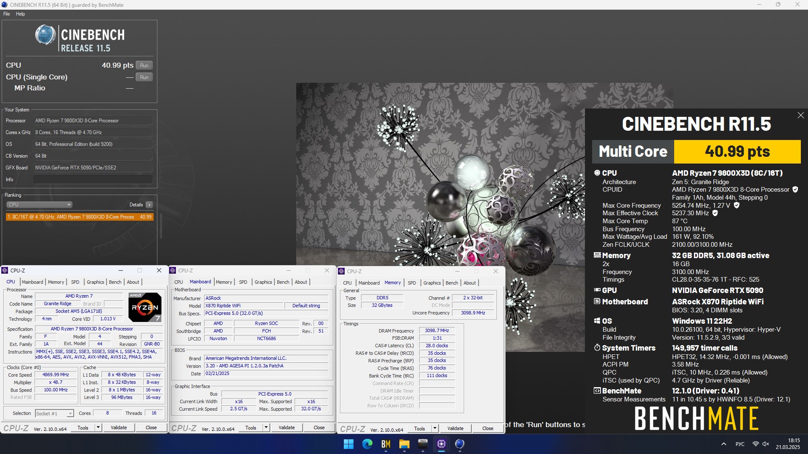Select the 8C/16T ranking entry

coord(80,217)
